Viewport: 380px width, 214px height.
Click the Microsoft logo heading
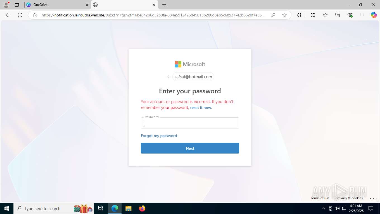[x=190, y=64]
